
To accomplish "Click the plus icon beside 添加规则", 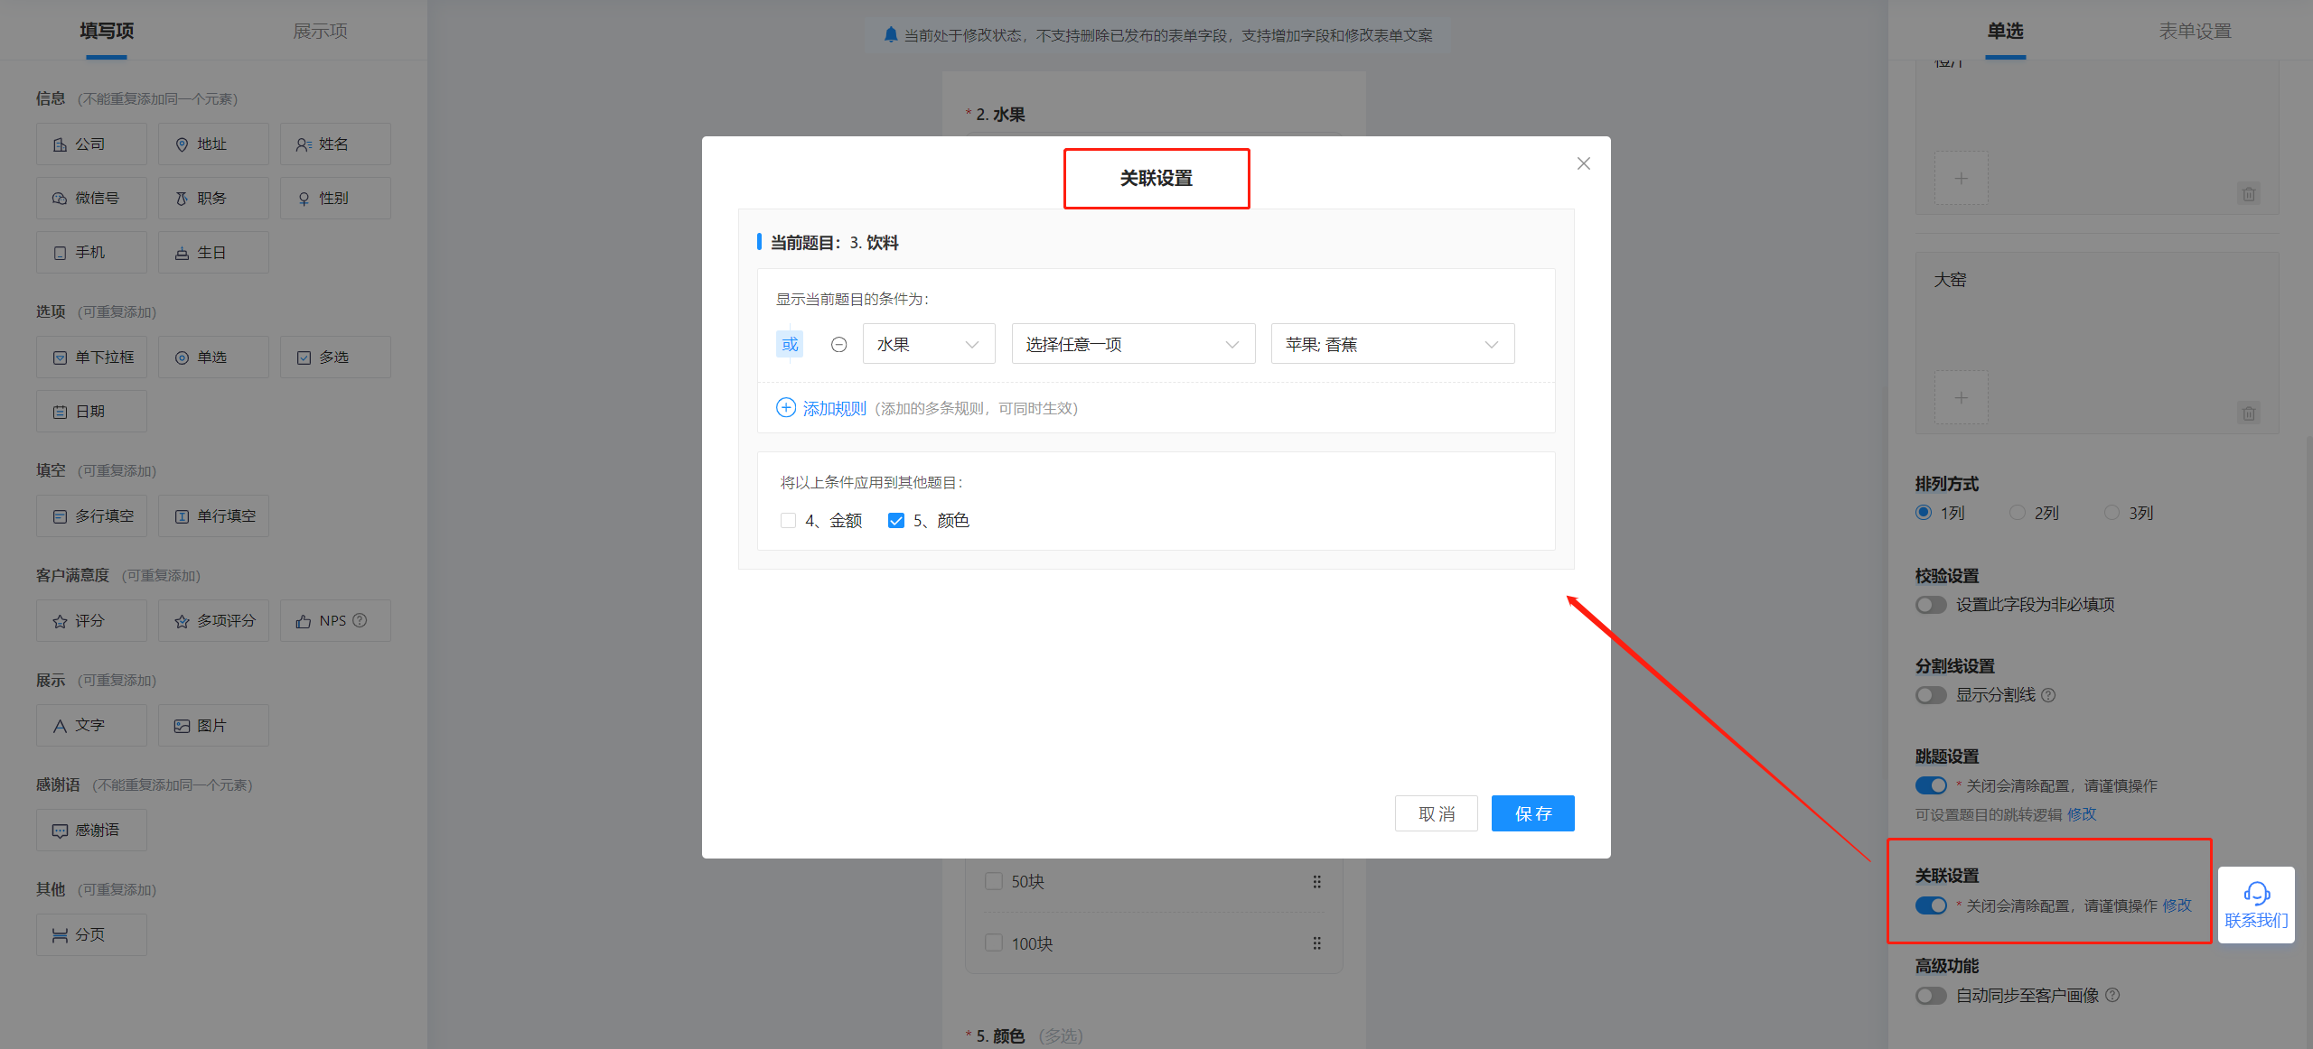I will [786, 408].
